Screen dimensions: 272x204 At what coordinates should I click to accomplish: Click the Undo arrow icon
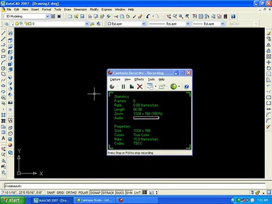pos(148,16)
